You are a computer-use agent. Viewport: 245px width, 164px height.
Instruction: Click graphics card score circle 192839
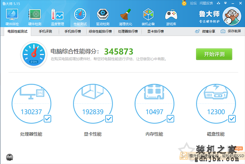click(93, 104)
